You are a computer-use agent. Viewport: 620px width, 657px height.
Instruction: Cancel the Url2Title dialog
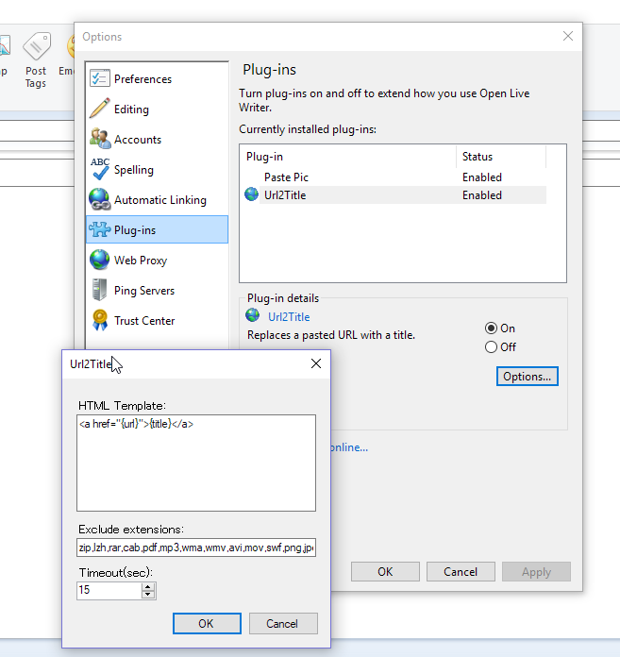pyautogui.click(x=282, y=624)
